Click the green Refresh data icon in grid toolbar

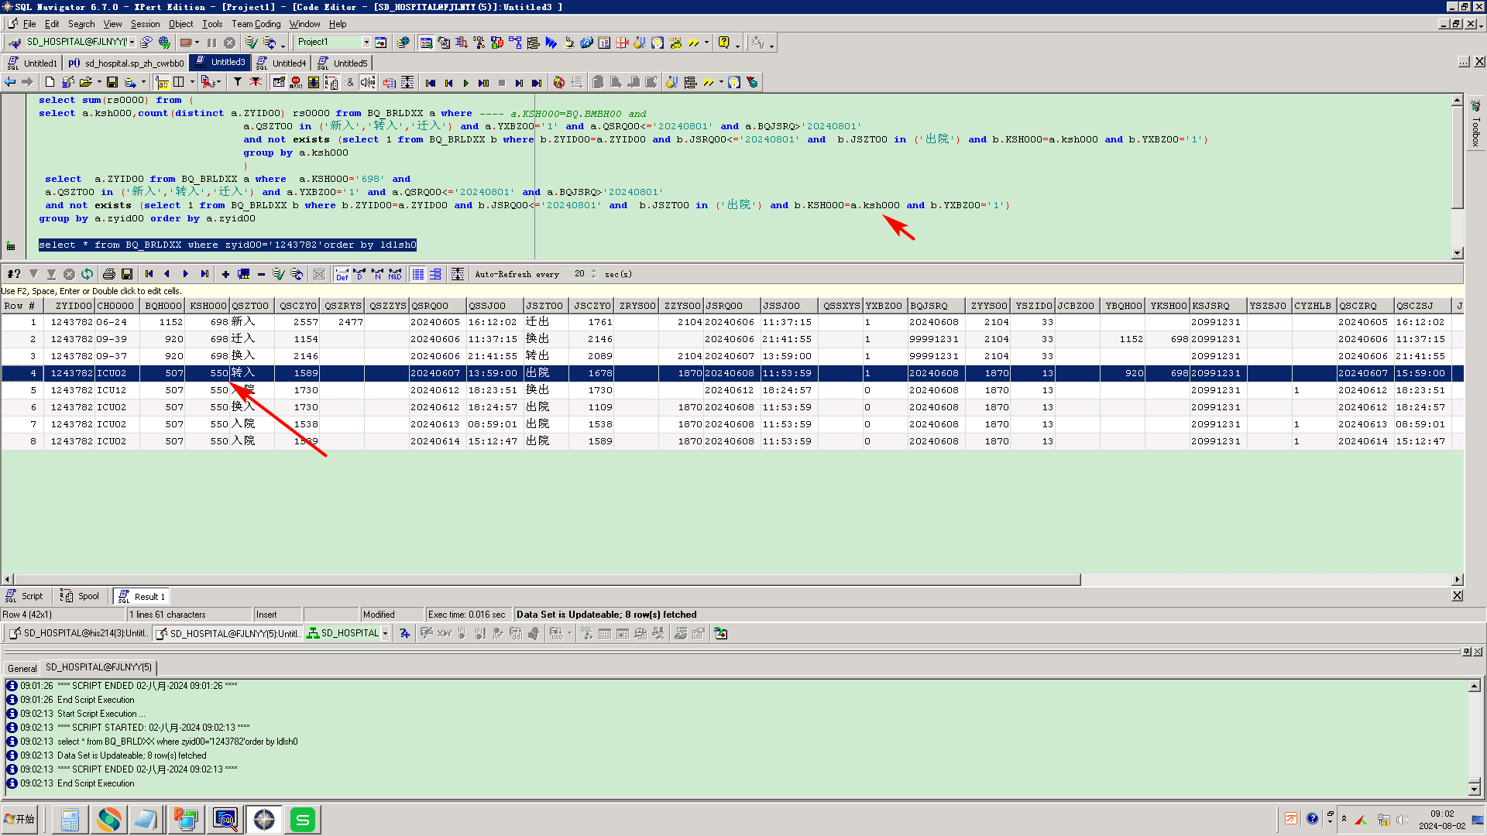(x=87, y=274)
